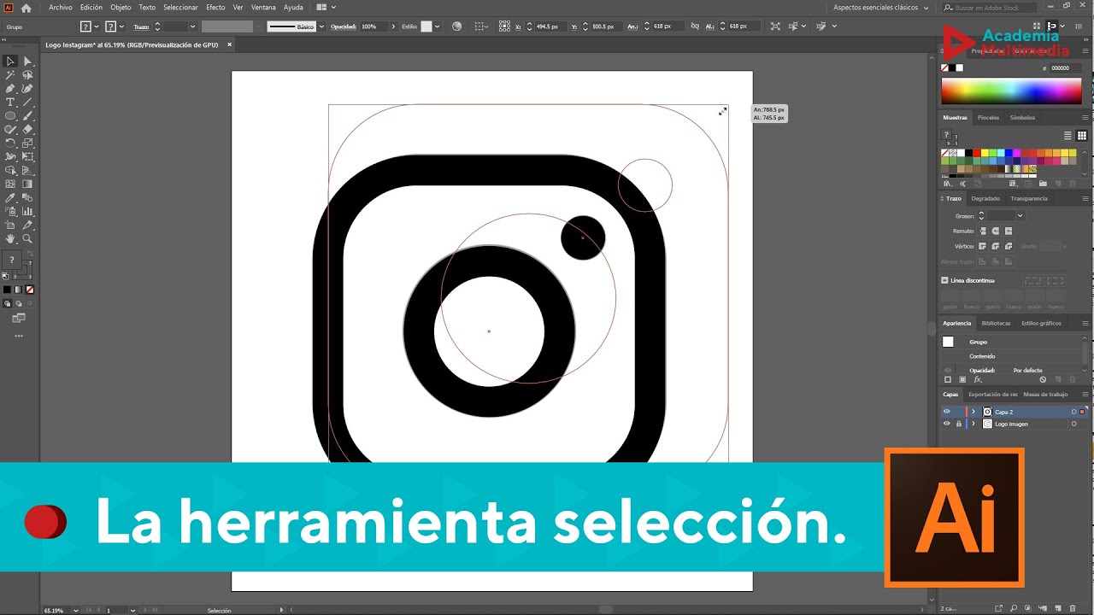Select the Artboard tool
The height and width of the screenshot is (615, 1094).
coord(10,225)
